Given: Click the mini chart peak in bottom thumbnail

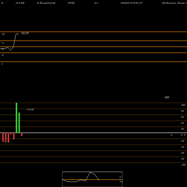Looking at the screenshot, I should click(90, 172).
